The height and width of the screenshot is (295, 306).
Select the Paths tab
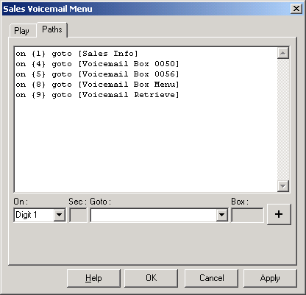click(x=52, y=29)
